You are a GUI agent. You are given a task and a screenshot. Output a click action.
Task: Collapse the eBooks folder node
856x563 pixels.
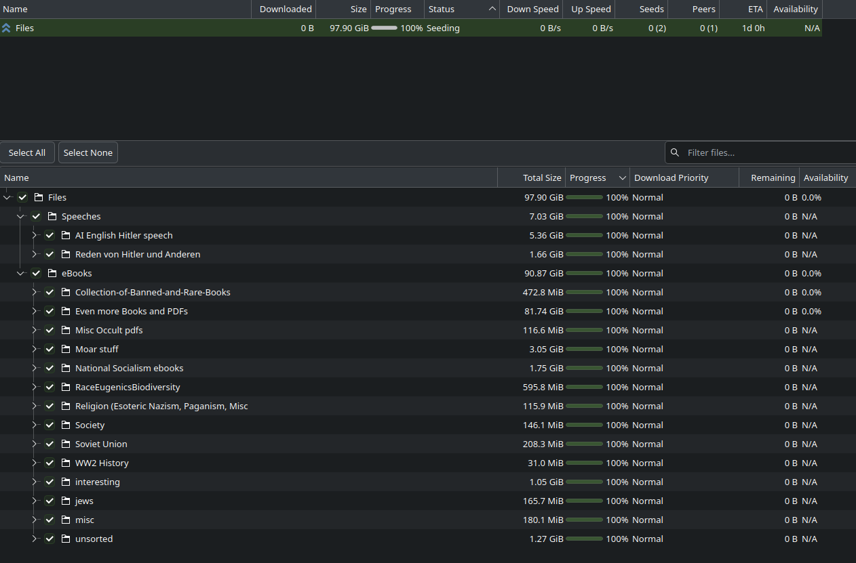[x=21, y=273]
